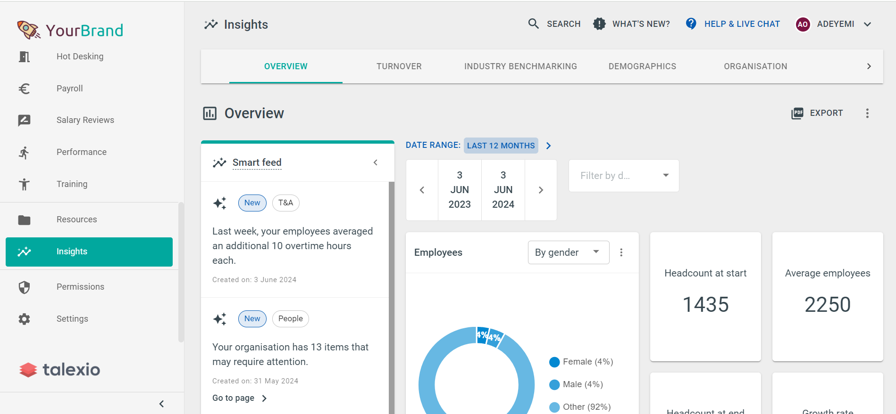
Task: Click 'Created on: 31 May 2024' text
Action: tap(255, 381)
